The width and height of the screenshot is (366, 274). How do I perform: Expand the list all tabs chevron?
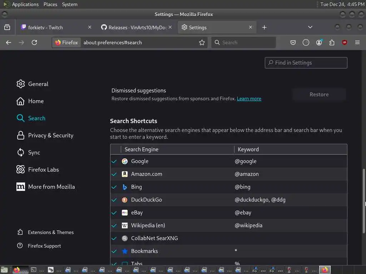pyautogui.click(x=310, y=27)
